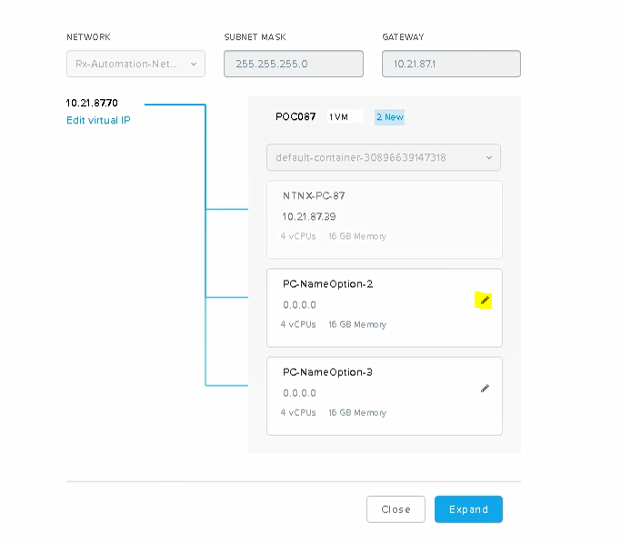Click the edit pencil for PC-NameOption-3
The width and height of the screenshot is (621, 544).
(x=485, y=388)
